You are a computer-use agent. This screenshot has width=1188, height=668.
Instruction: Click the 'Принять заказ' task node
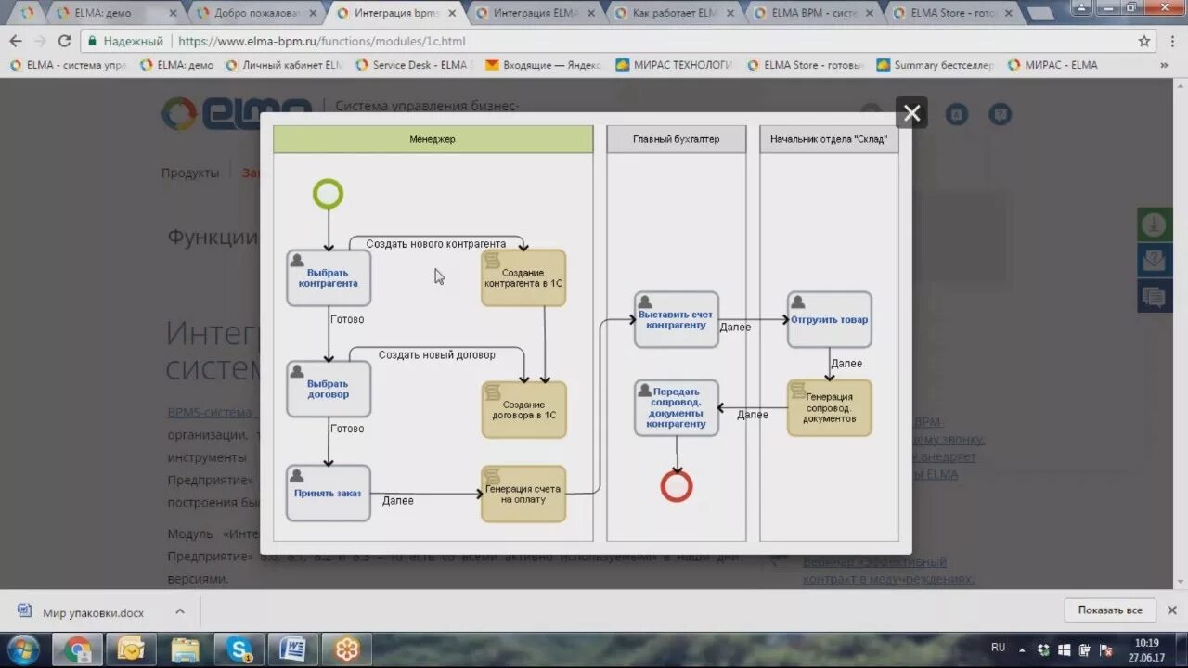pyautogui.click(x=329, y=493)
